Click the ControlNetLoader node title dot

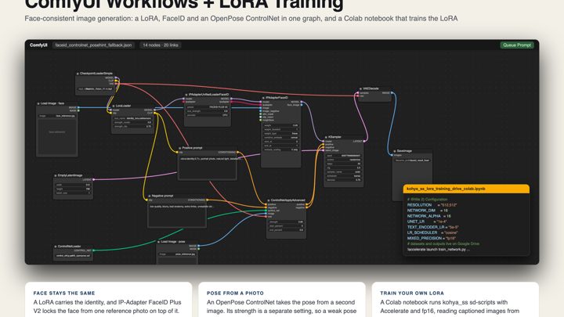(x=56, y=247)
